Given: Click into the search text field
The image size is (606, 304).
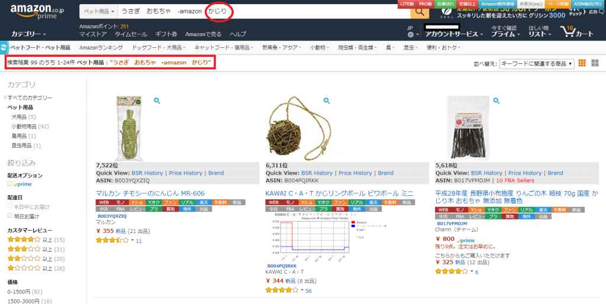Looking at the screenshot, I should click(265, 12).
